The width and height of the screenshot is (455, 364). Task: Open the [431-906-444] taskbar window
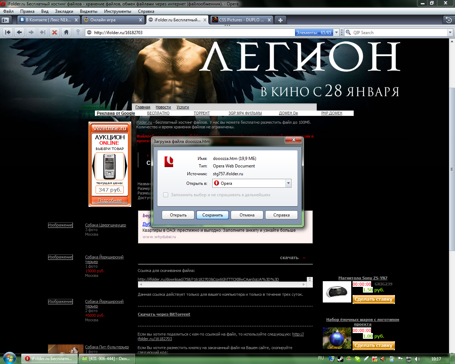click(107, 359)
